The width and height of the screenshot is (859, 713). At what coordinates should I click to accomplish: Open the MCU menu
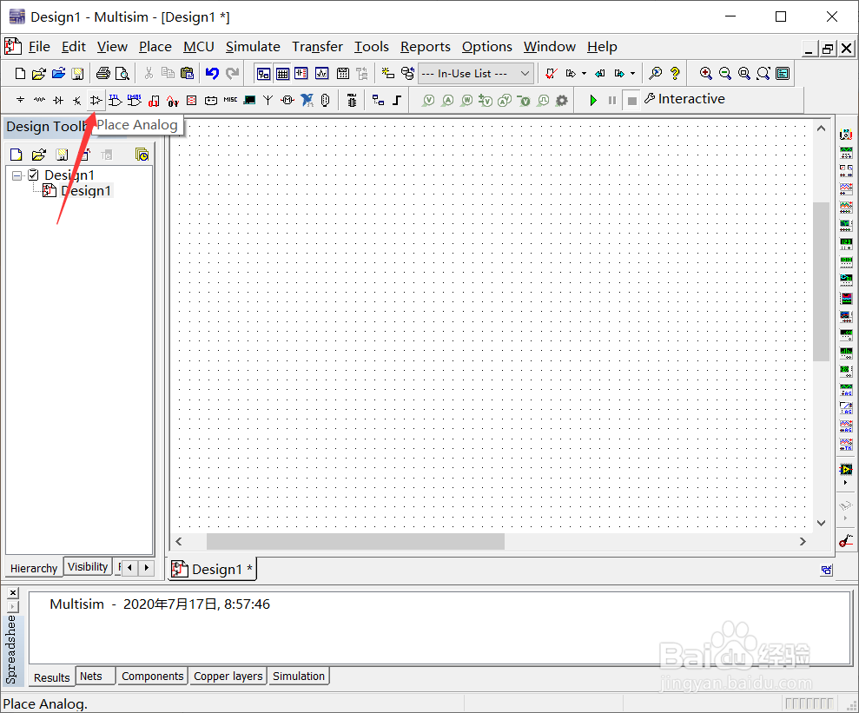pyautogui.click(x=198, y=47)
